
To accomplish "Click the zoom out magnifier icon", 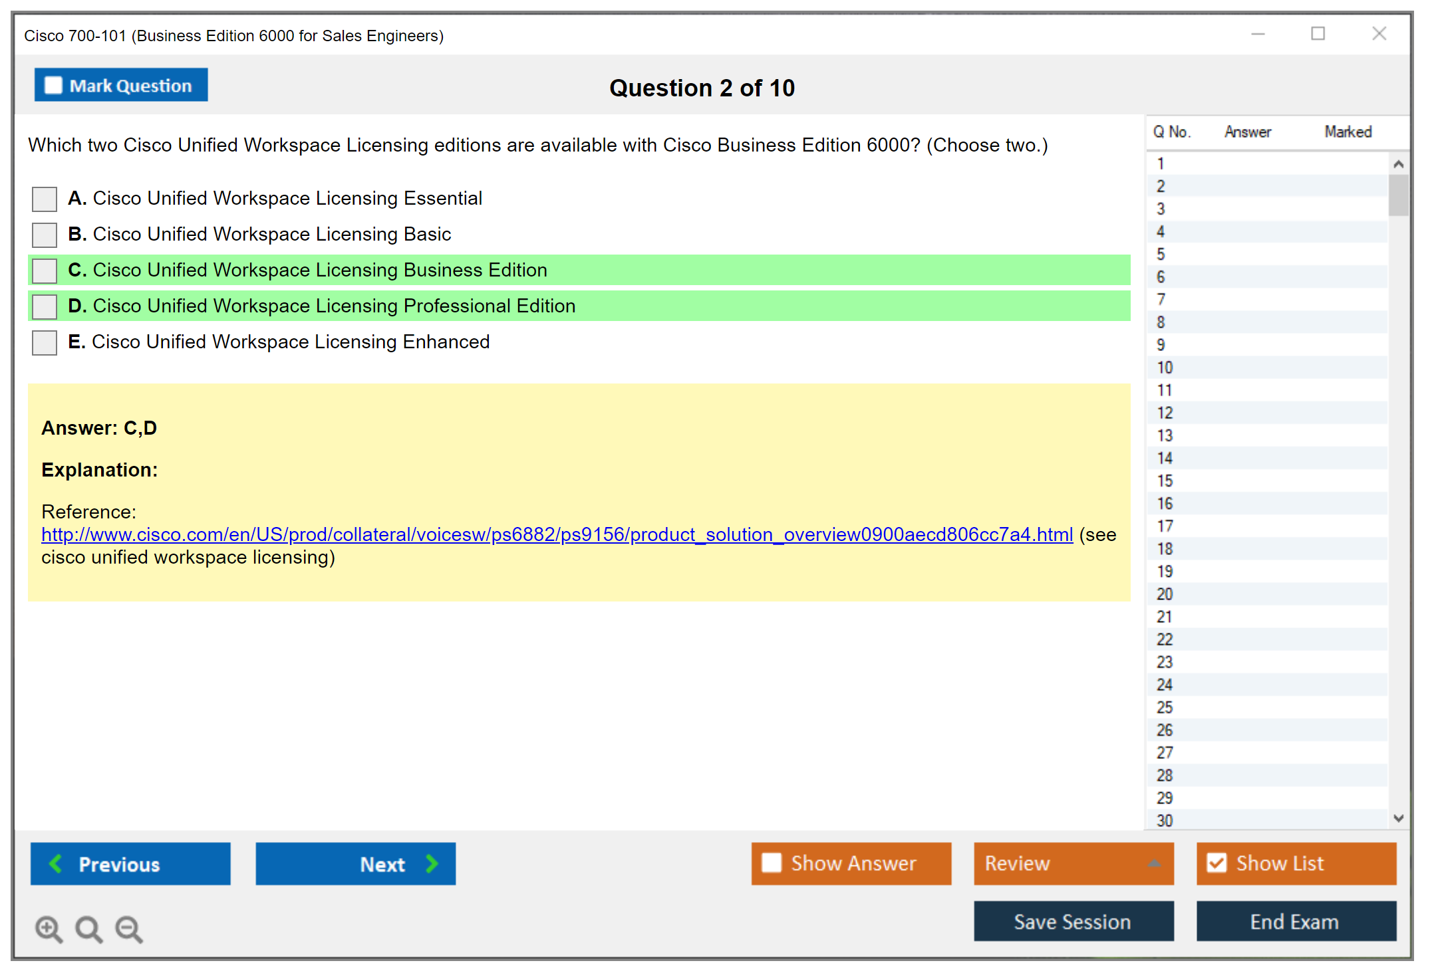I will [x=128, y=928].
